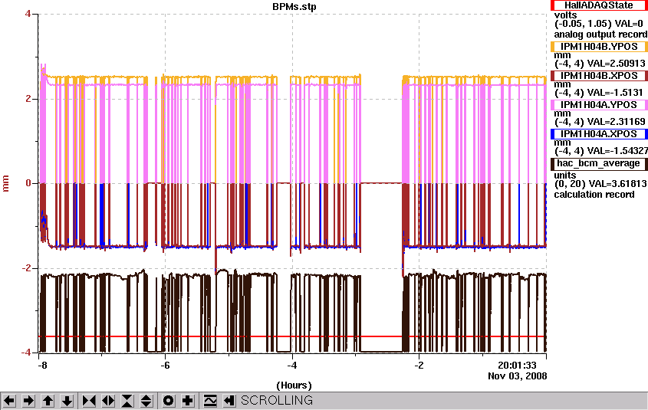The image size is (648, 410).
Task: Click the plus toolbar icon
Action: (x=188, y=401)
